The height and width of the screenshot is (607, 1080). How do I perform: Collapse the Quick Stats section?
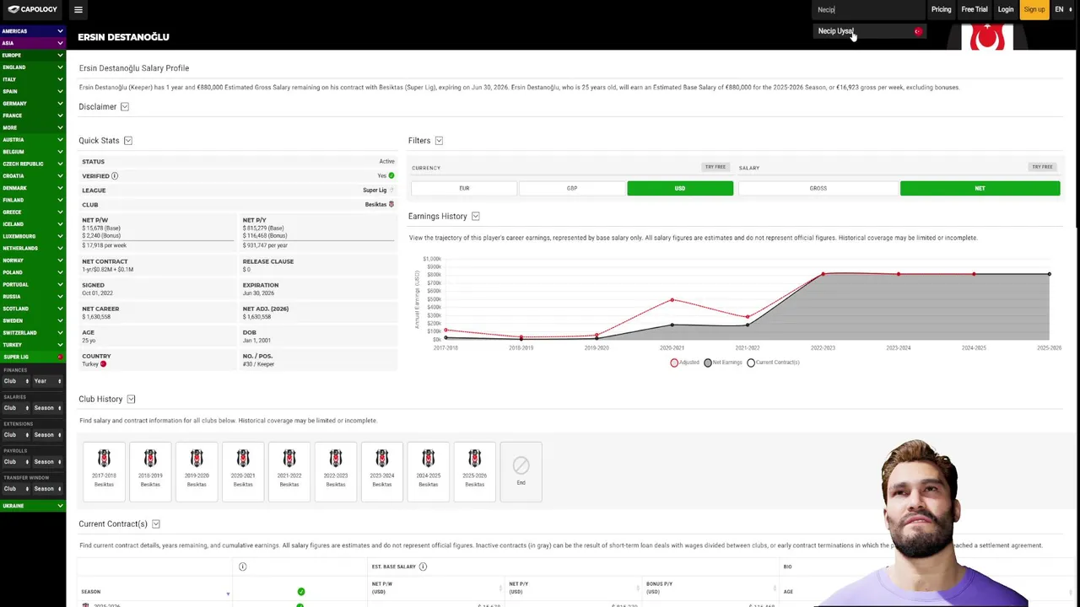[x=128, y=141]
